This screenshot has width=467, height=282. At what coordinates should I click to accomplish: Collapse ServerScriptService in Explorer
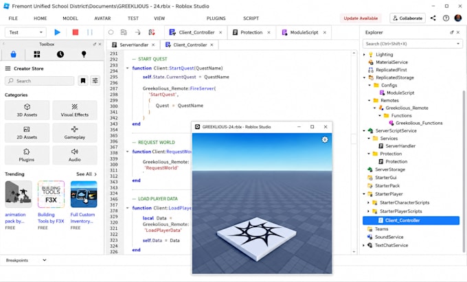[x=364, y=131]
